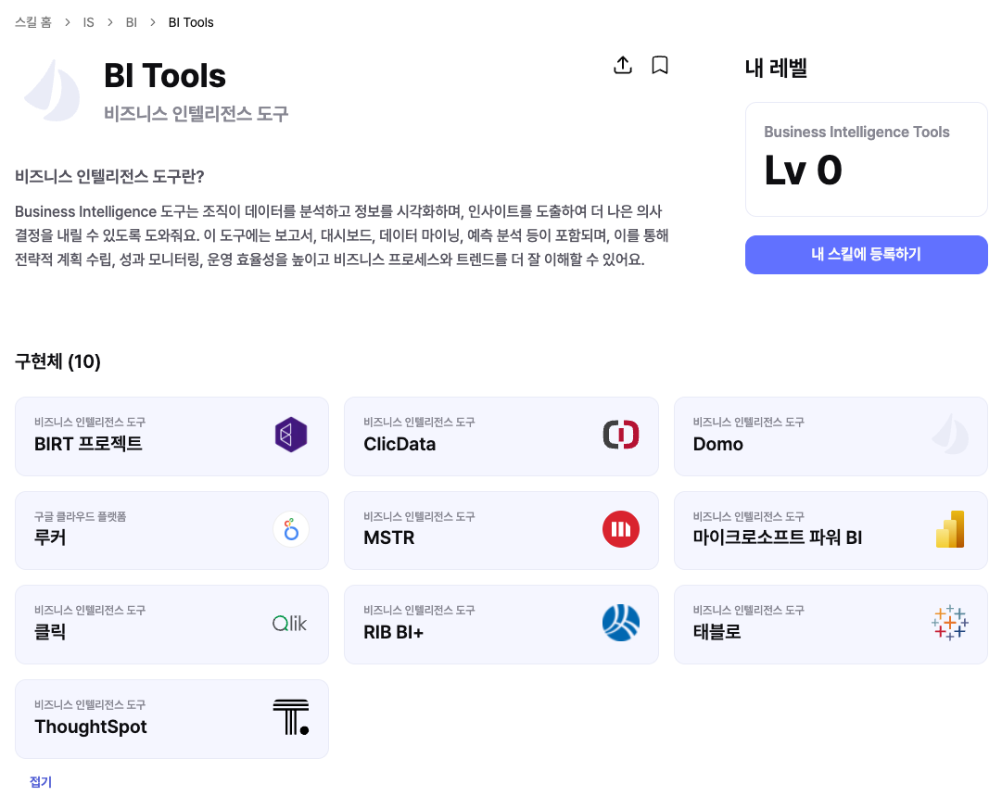Open the IS breadcrumb link

click(x=89, y=22)
